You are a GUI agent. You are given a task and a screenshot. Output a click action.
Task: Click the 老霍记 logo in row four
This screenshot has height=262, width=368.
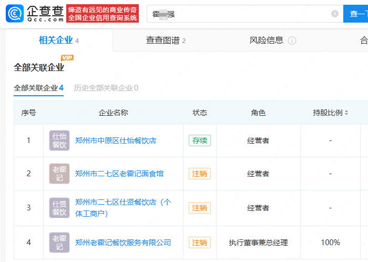[x=59, y=243]
